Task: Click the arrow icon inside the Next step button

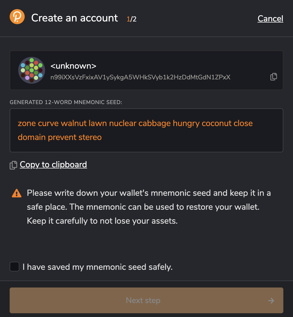Action: (271, 300)
